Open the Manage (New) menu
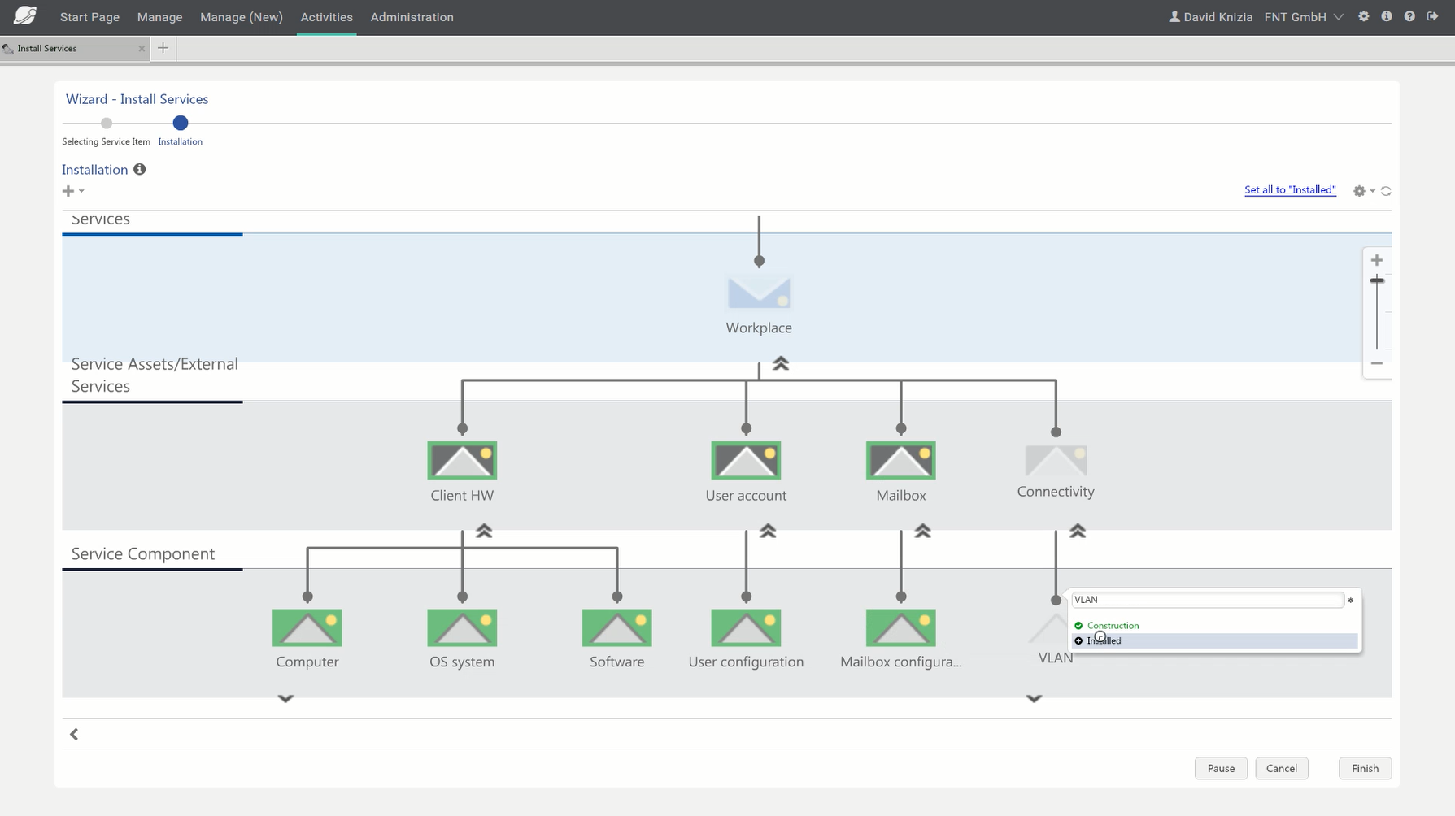This screenshot has height=816, width=1455. click(x=242, y=17)
